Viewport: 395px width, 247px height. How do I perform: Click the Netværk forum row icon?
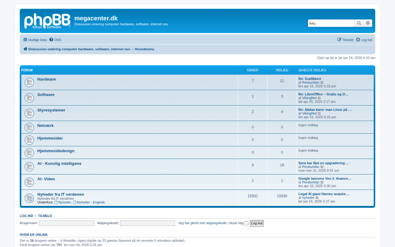click(29, 128)
